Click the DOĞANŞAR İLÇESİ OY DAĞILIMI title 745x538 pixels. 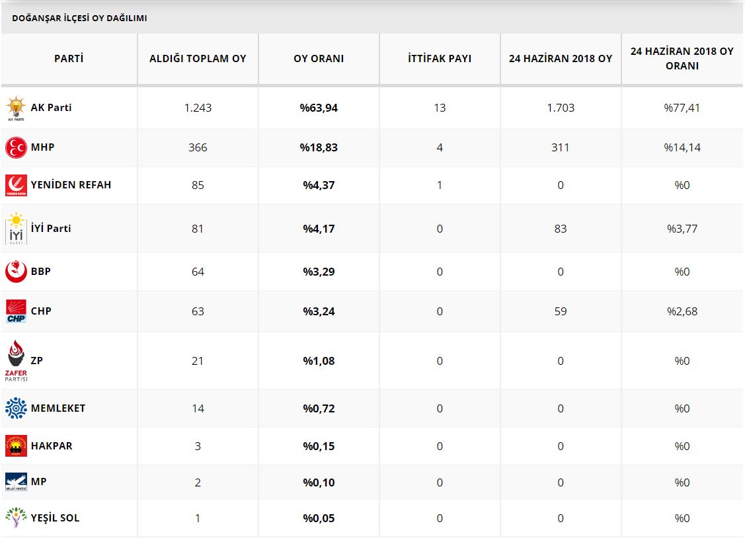[79, 19]
